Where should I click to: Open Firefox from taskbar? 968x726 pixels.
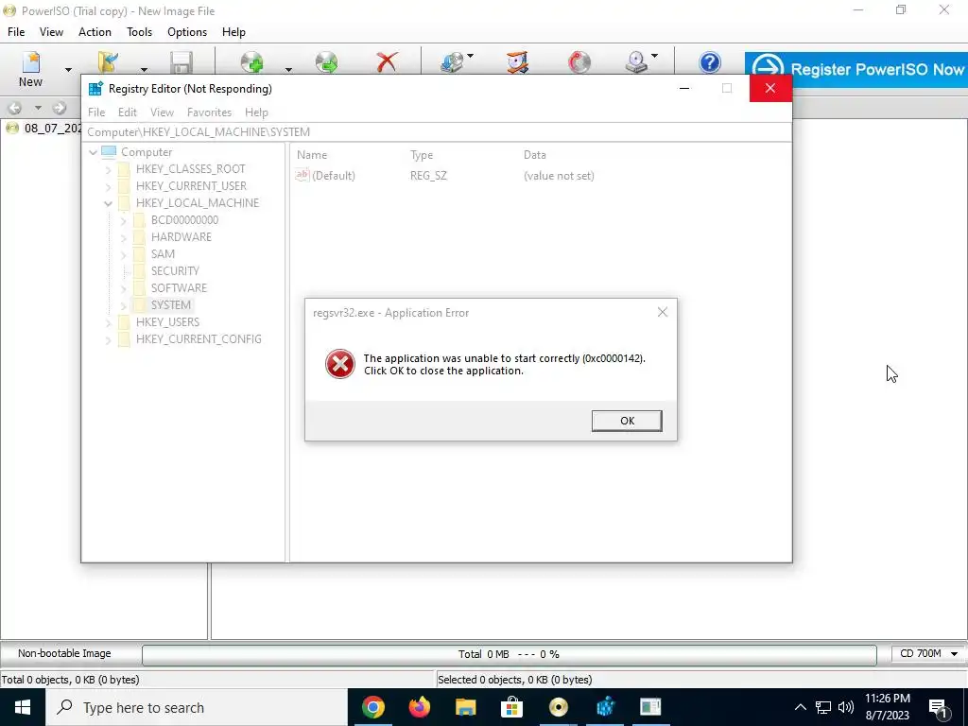[420, 707]
